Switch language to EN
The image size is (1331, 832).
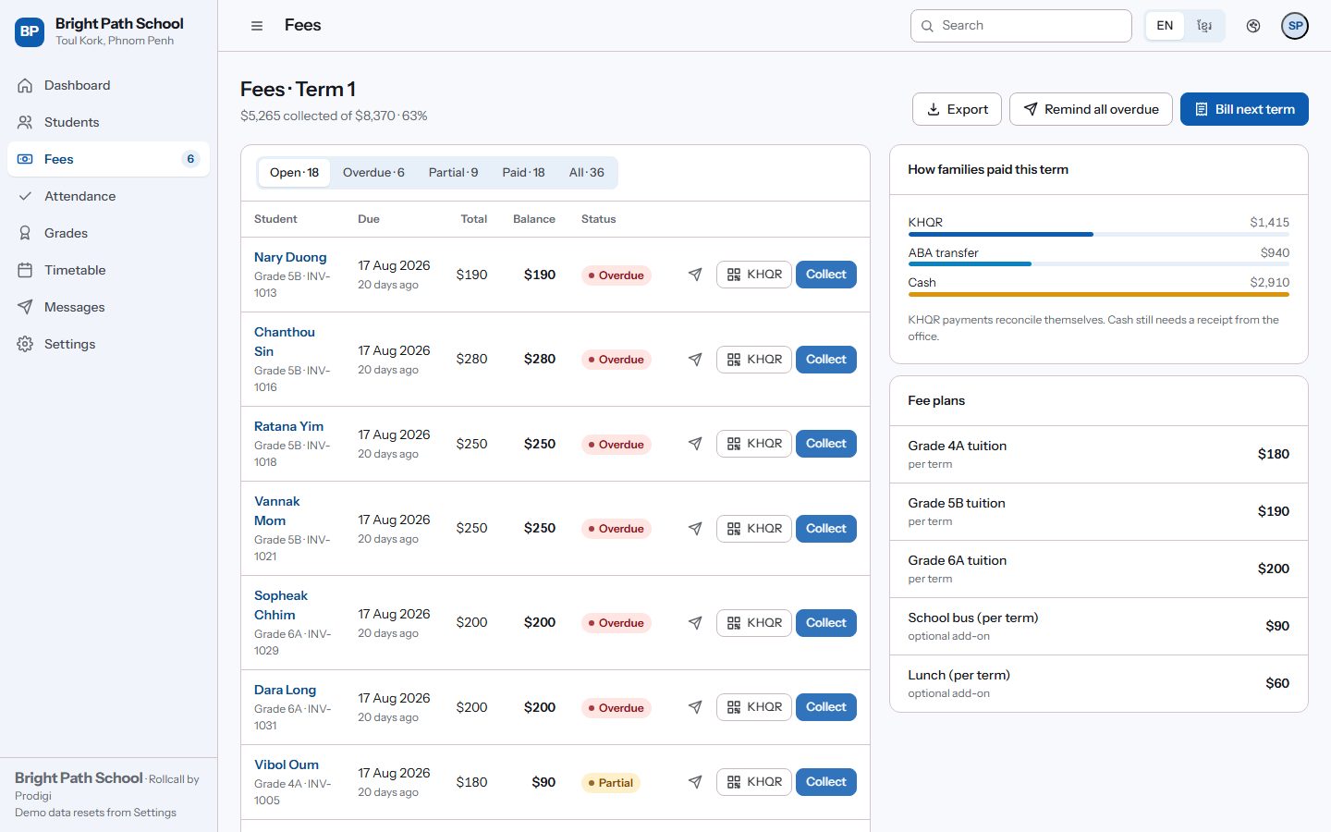tap(1165, 26)
